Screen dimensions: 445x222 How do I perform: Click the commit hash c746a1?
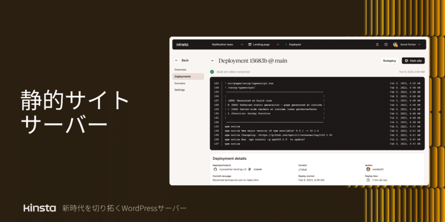[303, 169]
